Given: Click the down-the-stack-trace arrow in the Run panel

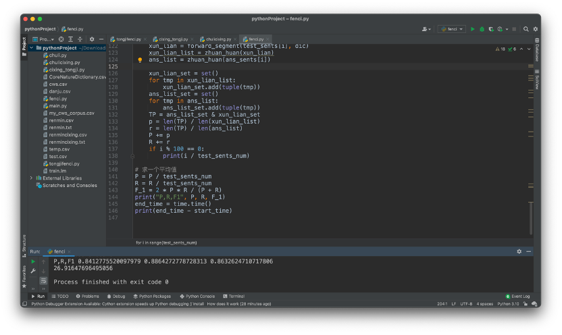Looking at the screenshot, I should [43, 271].
